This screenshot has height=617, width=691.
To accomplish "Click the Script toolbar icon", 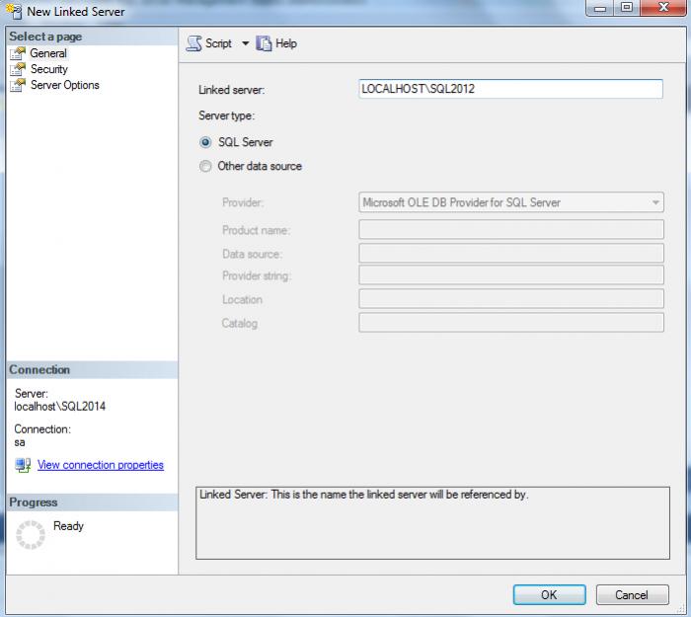I will tap(193, 43).
